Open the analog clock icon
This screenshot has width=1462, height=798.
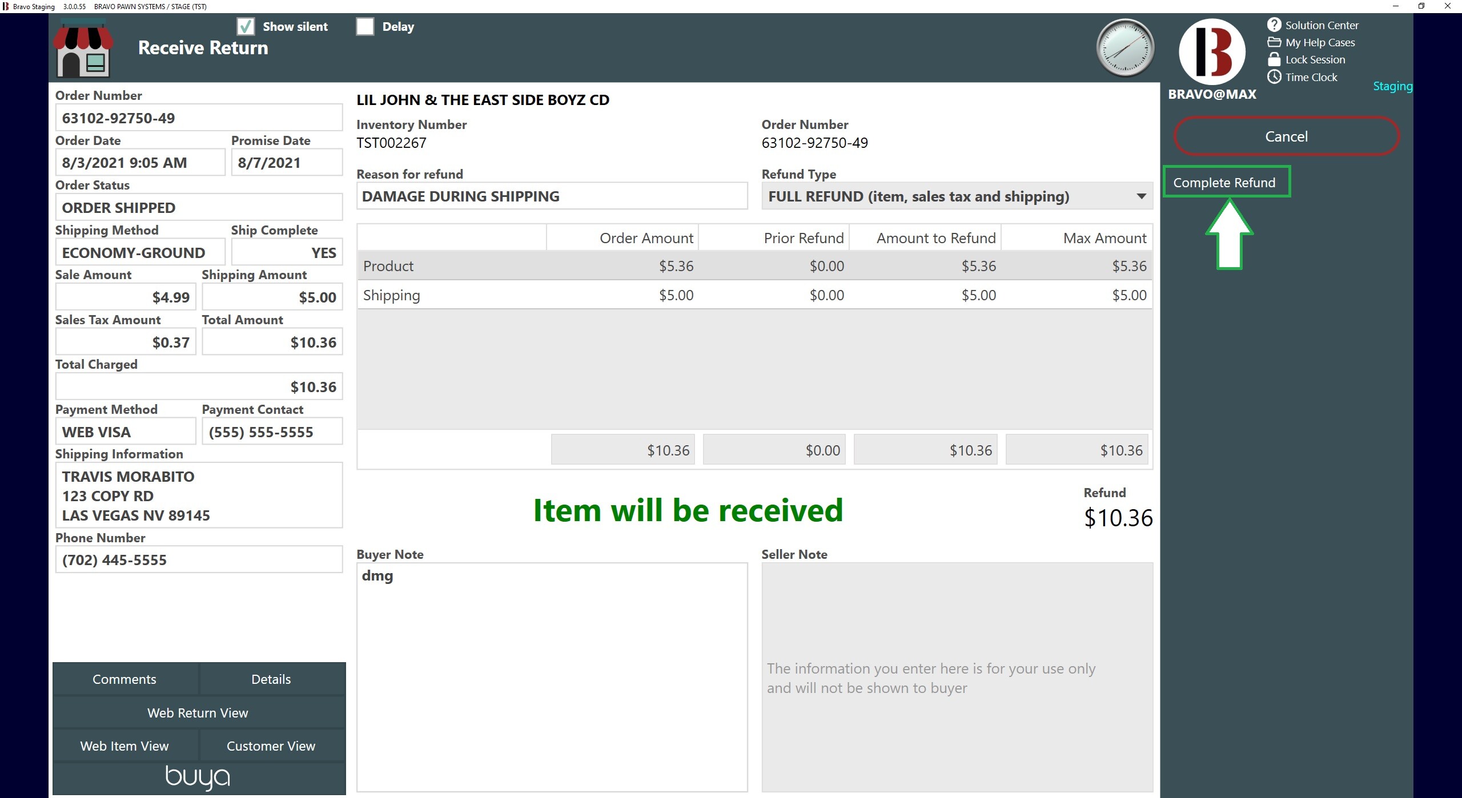pyautogui.click(x=1125, y=48)
